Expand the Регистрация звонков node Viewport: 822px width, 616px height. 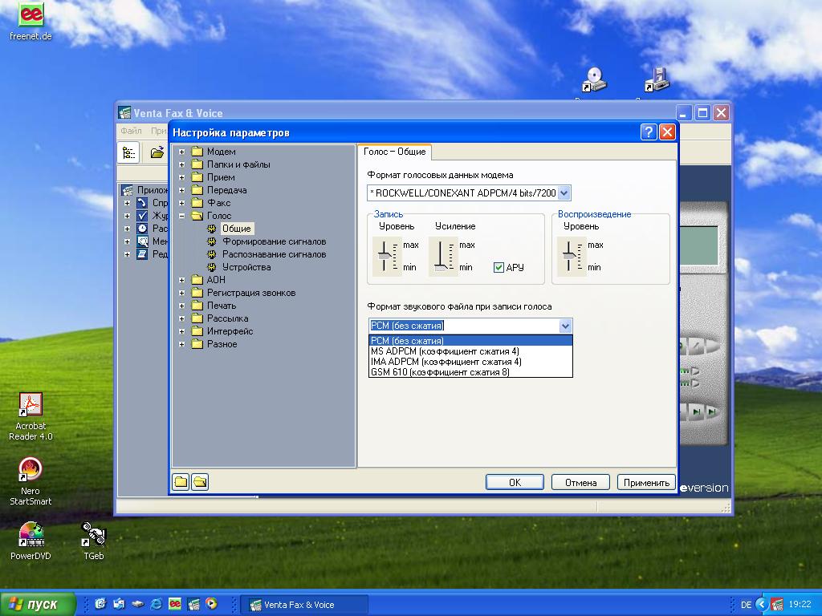[181, 293]
